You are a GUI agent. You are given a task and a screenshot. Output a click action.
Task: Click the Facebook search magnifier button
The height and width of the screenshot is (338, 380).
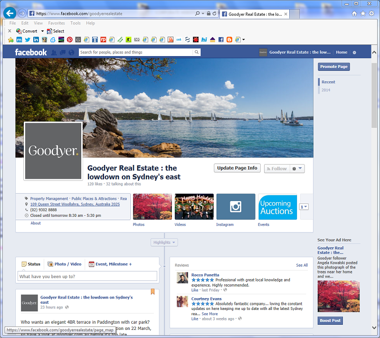point(197,52)
